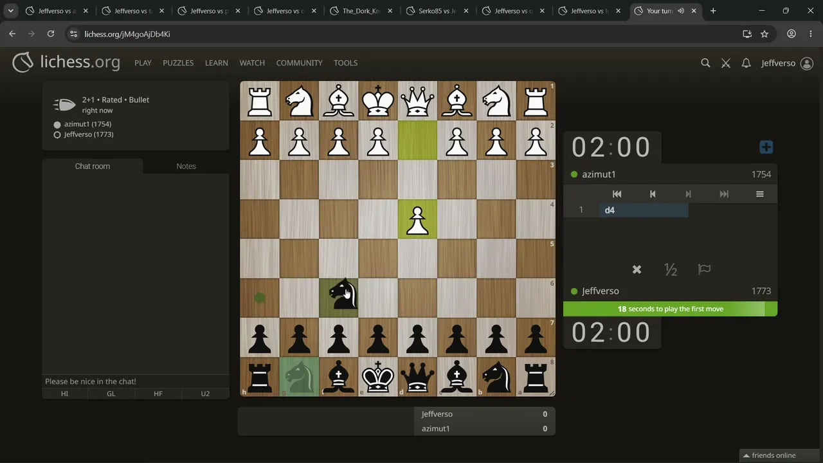This screenshot has height=463, width=823.
Task: Click the chat input field
Action: (136, 381)
